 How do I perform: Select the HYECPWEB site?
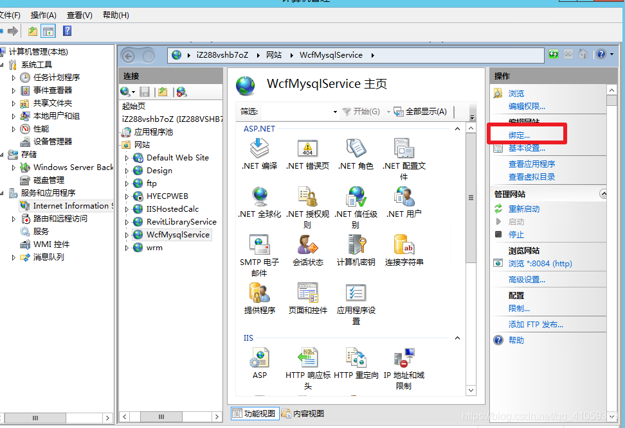click(x=167, y=196)
